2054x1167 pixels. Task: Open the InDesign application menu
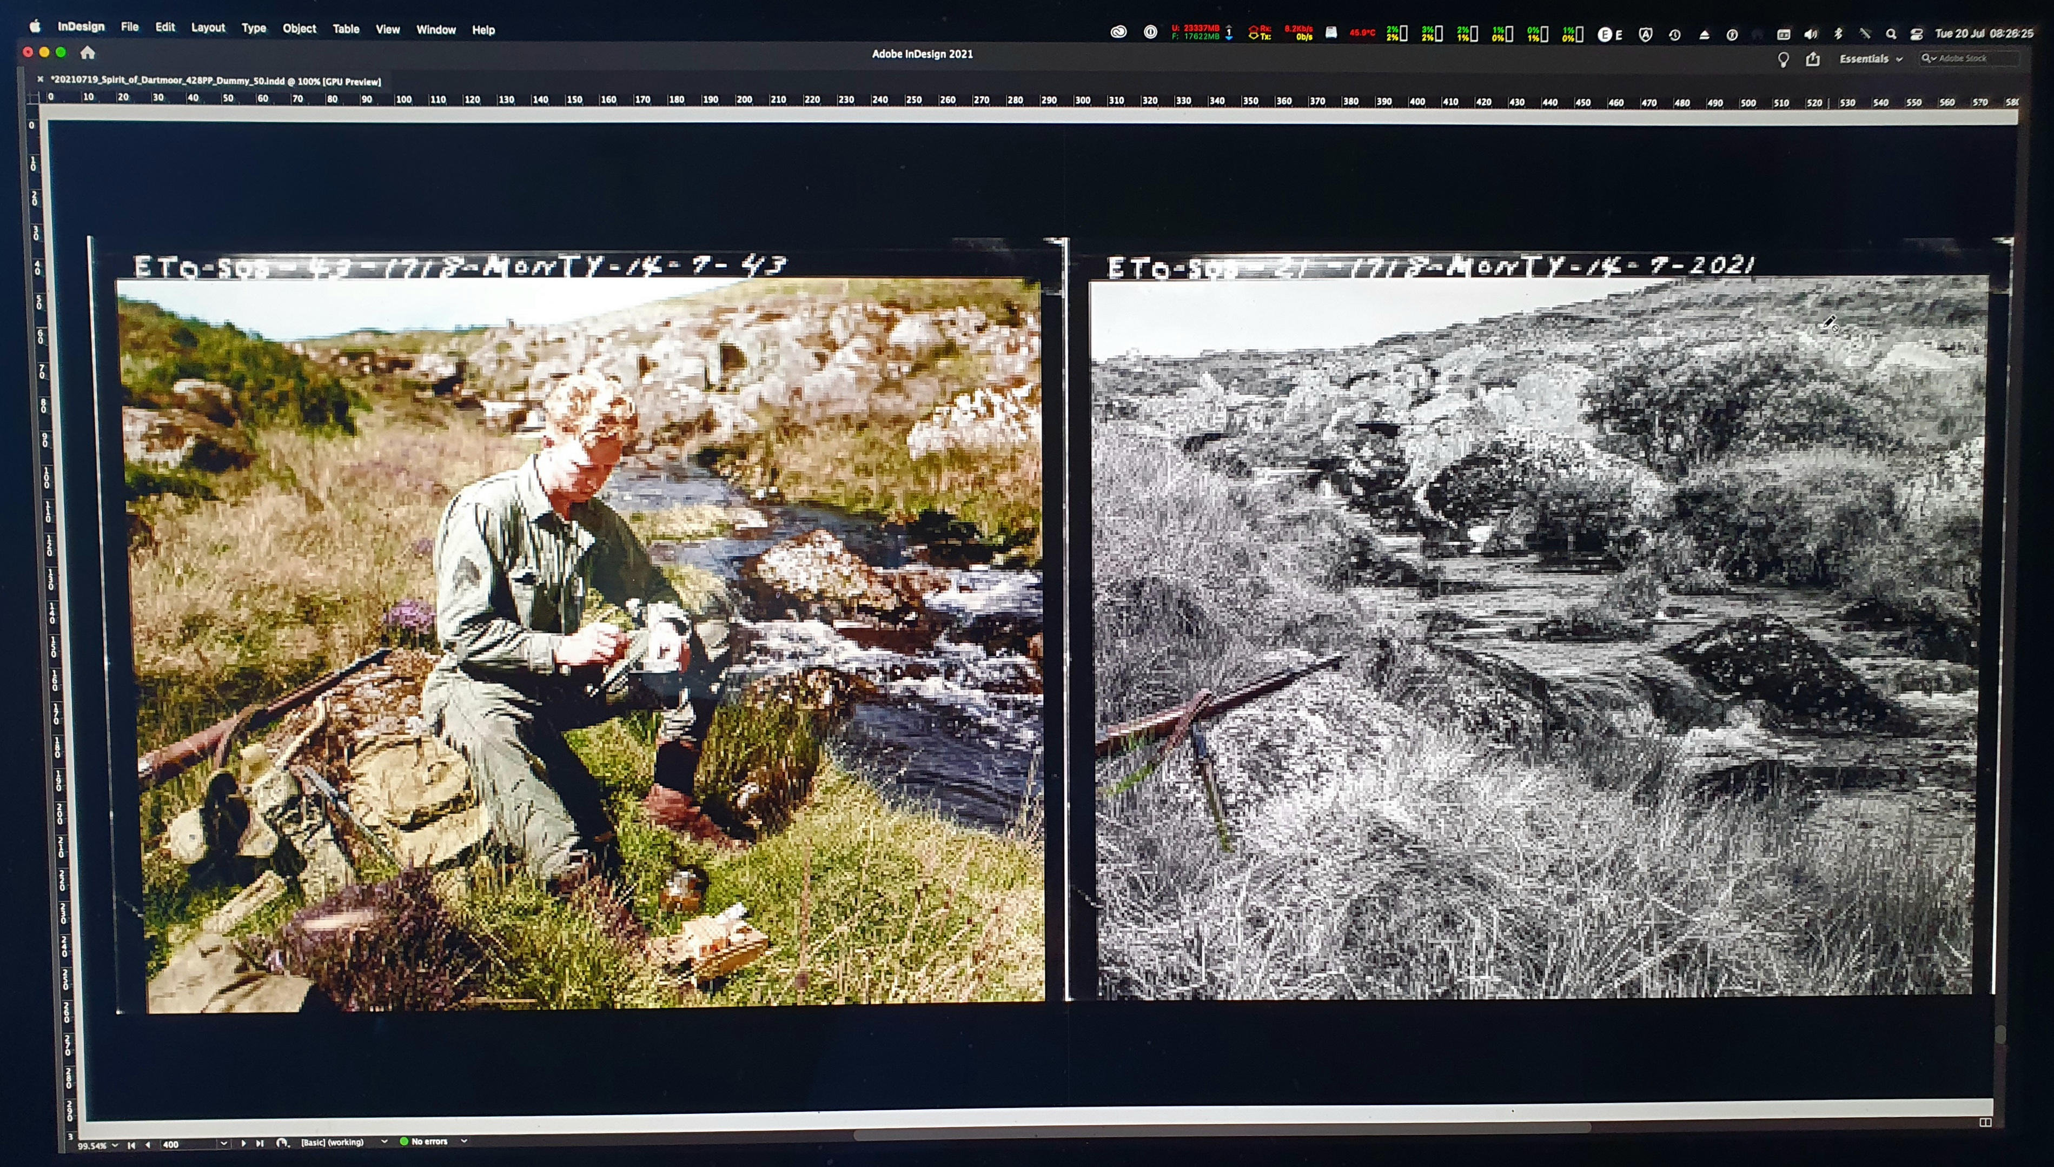[81, 26]
